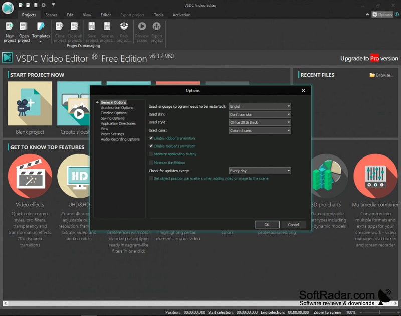Click the Browse folder icon
This screenshot has height=316, width=401.
coord(372,75)
